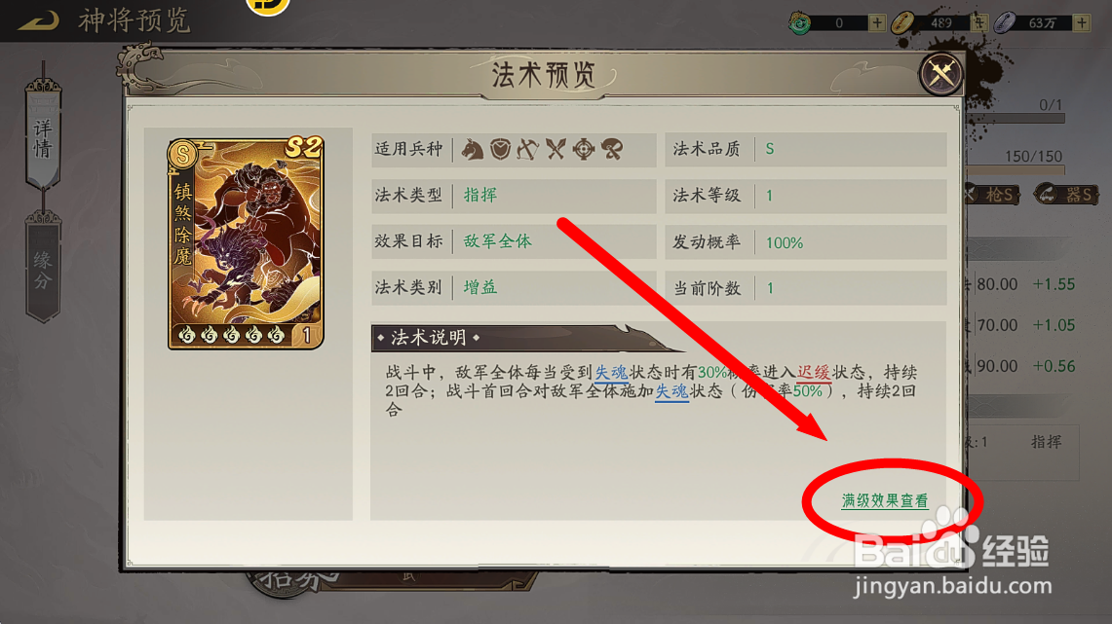The image size is (1112, 624).
Task: Add coins with plus next to 489
Action: pyautogui.click(x=979, y=22)
